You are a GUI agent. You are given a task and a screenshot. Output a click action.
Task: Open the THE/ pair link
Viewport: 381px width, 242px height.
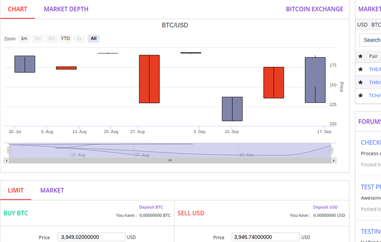click(x=375, y=69)
